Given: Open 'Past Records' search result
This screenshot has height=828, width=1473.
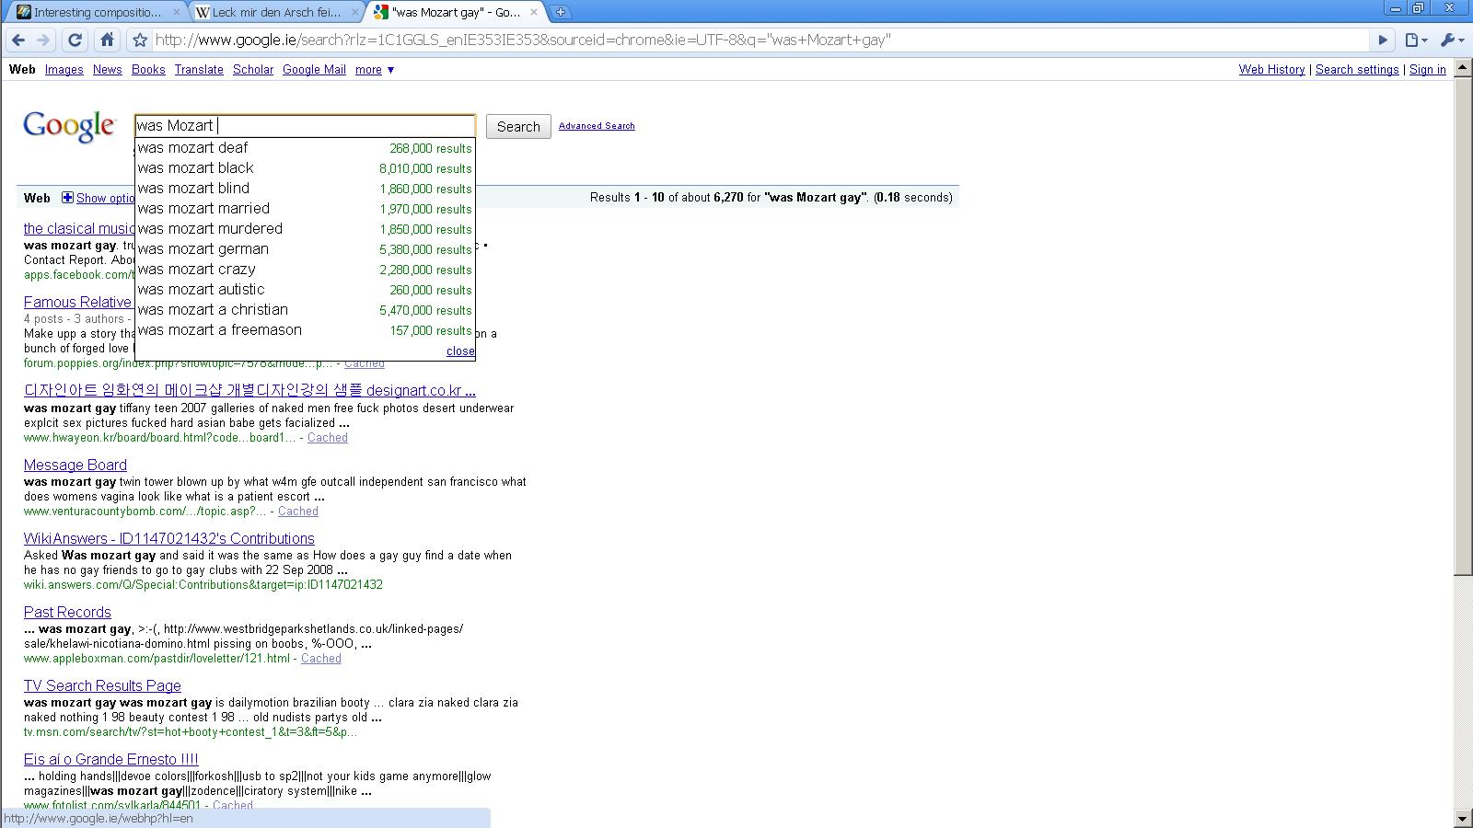Looking at the screenshot, I should (x=67, y=613).
